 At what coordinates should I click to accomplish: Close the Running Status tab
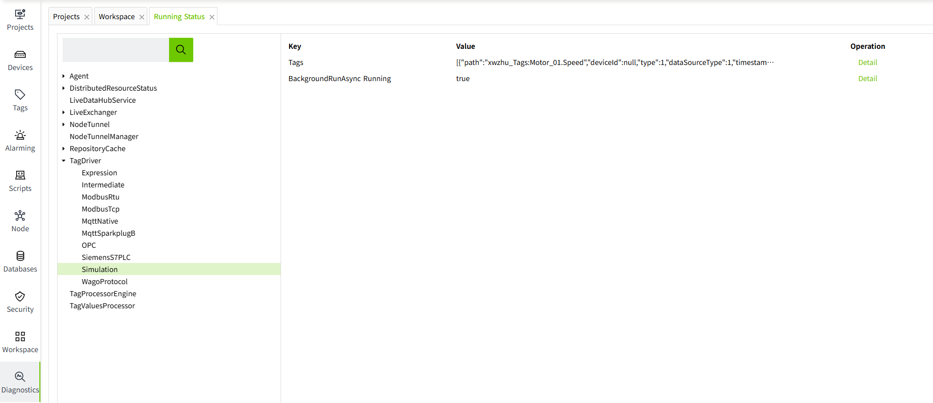coord(212,17)
